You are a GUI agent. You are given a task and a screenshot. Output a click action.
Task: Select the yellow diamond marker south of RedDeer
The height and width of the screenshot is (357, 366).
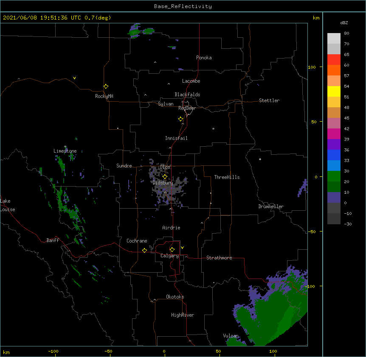[181, 119]
